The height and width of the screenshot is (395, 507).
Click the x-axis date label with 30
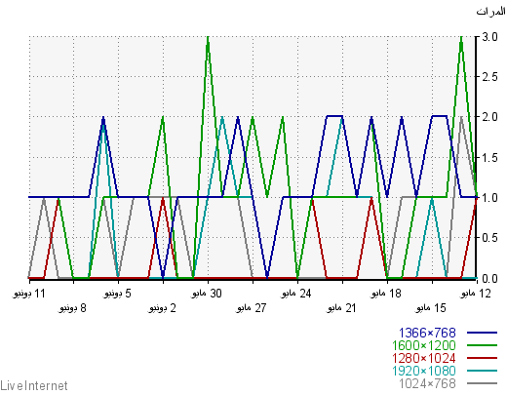tap(207, 294)
